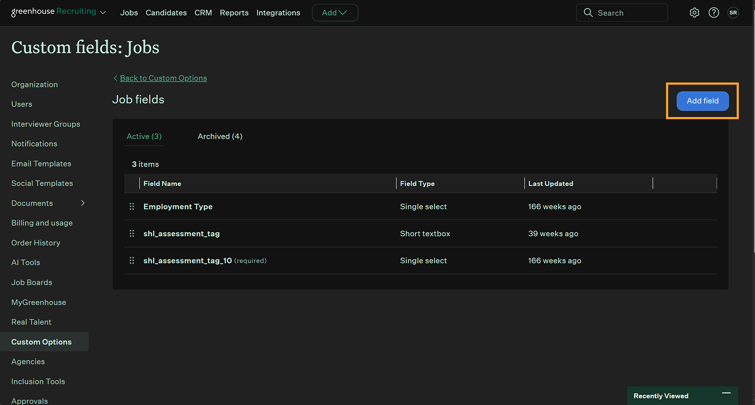
Task: Grab the drag handle for shl_assessment_tag_10 row
Action: [x=132, y=260]
